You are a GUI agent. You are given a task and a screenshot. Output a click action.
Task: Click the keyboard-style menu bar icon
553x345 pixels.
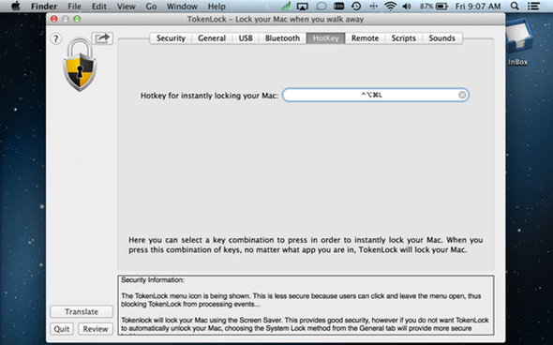339,7
